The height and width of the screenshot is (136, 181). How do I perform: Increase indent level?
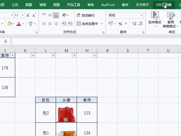point(70,24)
